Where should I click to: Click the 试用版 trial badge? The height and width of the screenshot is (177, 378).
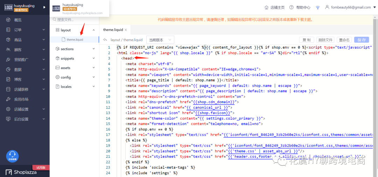[41, 168]
